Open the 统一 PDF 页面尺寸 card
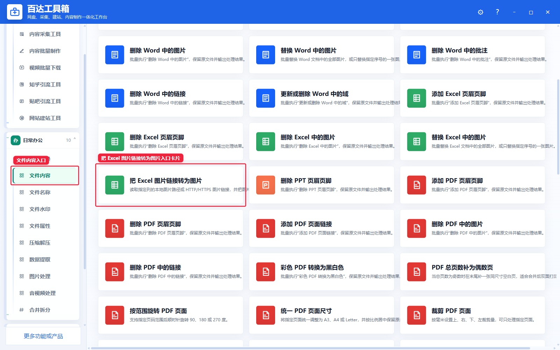Screen dimensions: 560x350 pos(322,315)
